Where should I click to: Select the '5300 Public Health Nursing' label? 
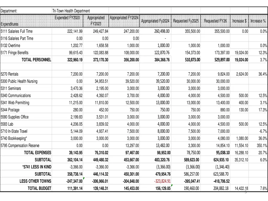click(19, 81)
